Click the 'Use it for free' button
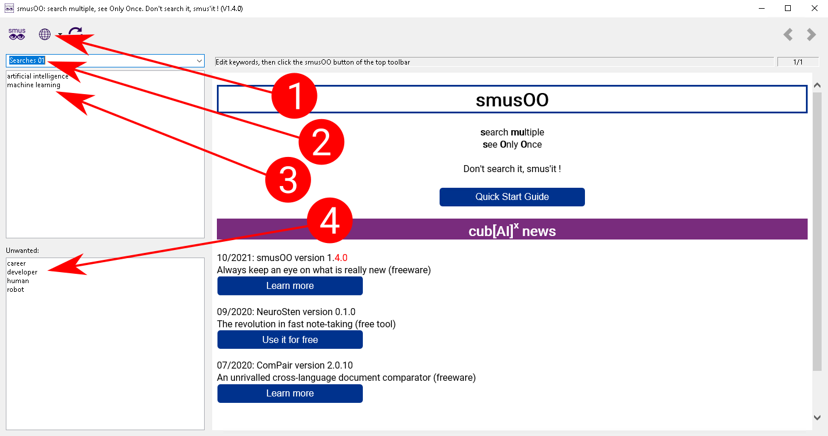The width and height of the screenshot is (828, 436). click(290, 339)
